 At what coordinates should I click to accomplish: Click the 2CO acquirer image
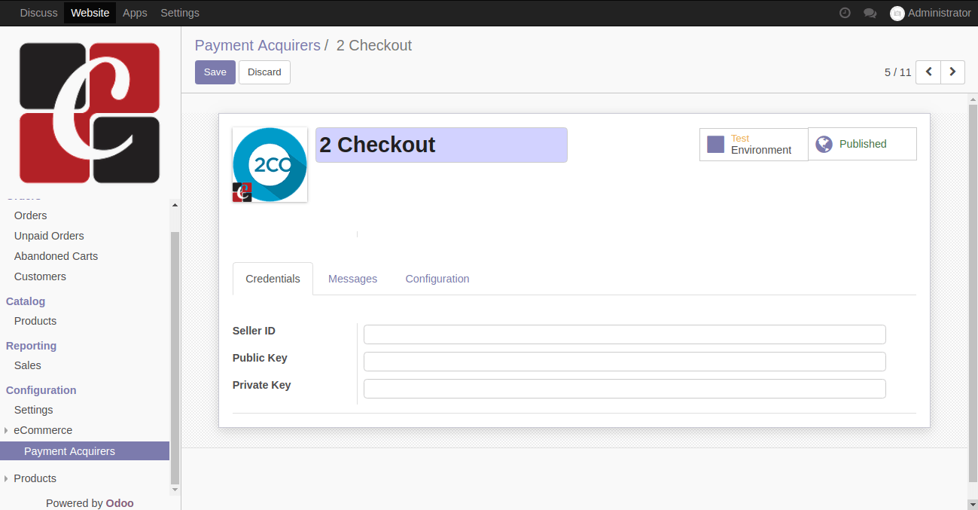(270, 164)
